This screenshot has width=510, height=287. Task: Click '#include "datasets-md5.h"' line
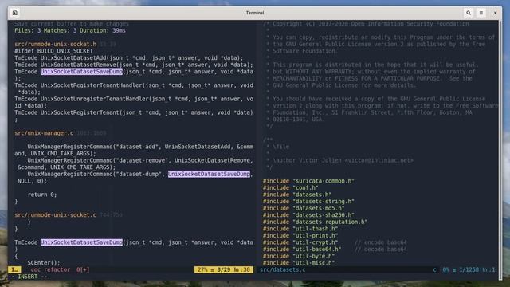(304, 208)
